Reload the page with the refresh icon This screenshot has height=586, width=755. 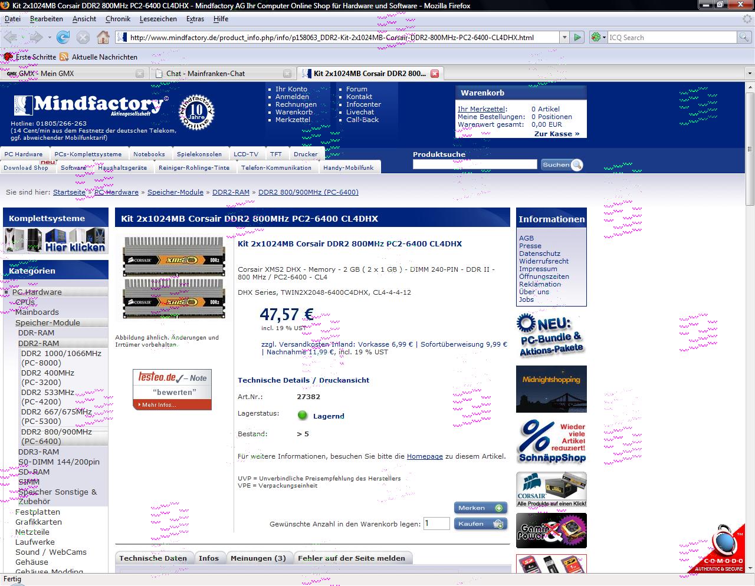[x=63, y=37]
